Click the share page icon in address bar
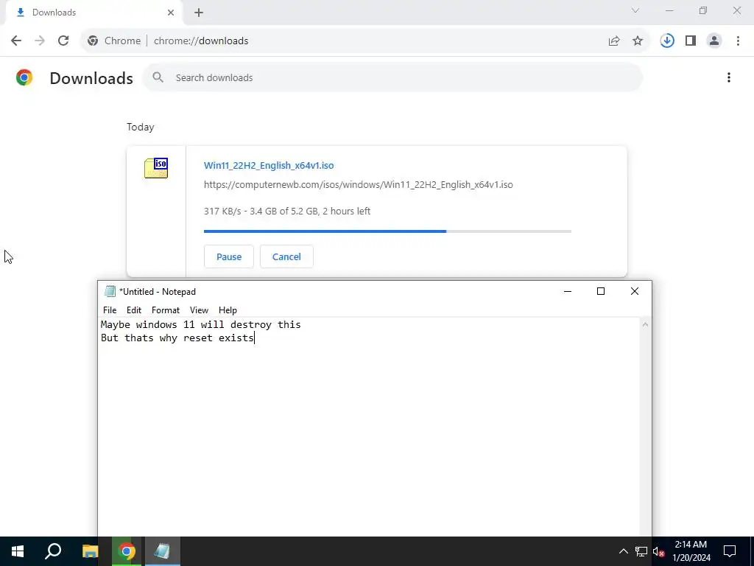754x566 pixels. coord(614,41)
